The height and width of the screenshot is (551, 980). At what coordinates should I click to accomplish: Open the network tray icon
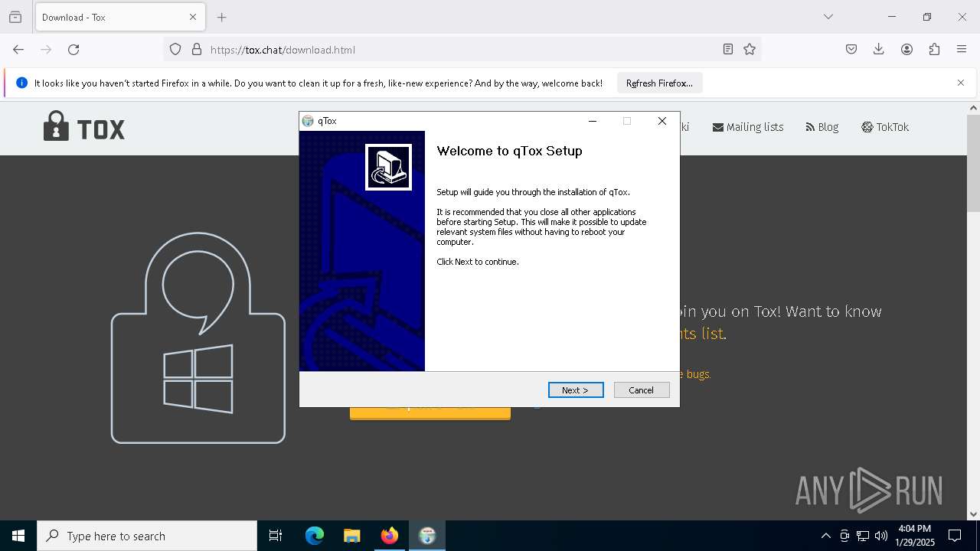(x=863, y=536)
